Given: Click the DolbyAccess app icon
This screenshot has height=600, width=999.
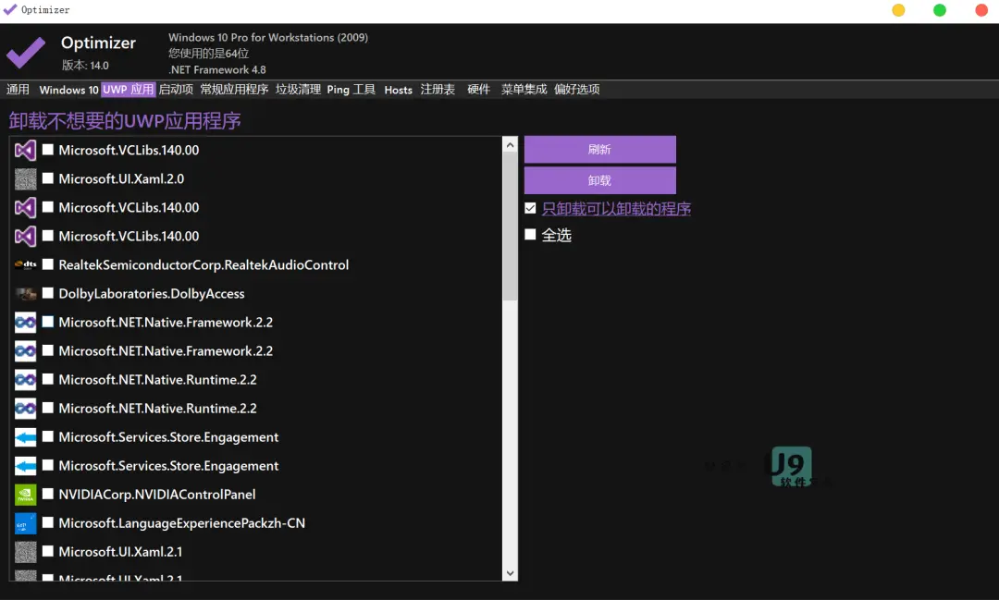Looking at the screenshot, I should click(26, 294).
